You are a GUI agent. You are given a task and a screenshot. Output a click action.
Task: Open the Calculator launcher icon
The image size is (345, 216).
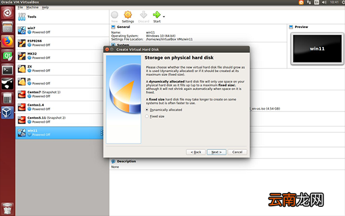7,98
